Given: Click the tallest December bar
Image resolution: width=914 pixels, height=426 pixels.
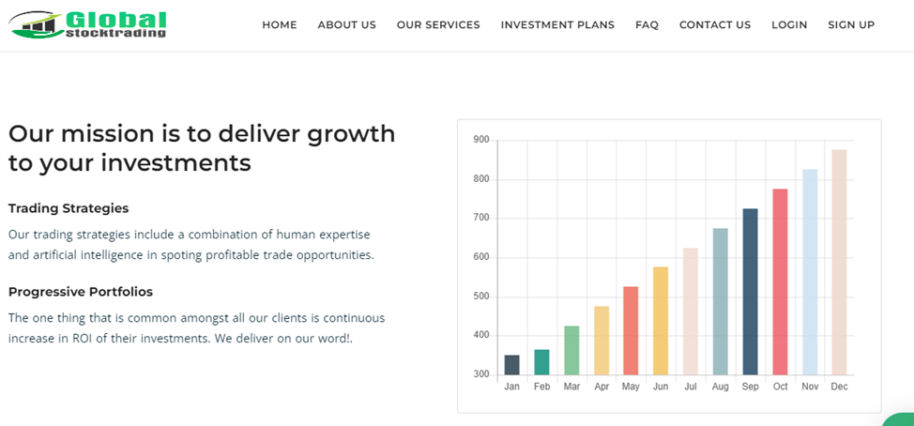Looking at the screenshot, I should pyautogui.click(x=839, y=263).
